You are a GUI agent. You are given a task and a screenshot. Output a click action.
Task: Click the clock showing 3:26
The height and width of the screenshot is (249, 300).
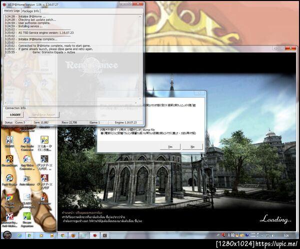click(286, 236)
